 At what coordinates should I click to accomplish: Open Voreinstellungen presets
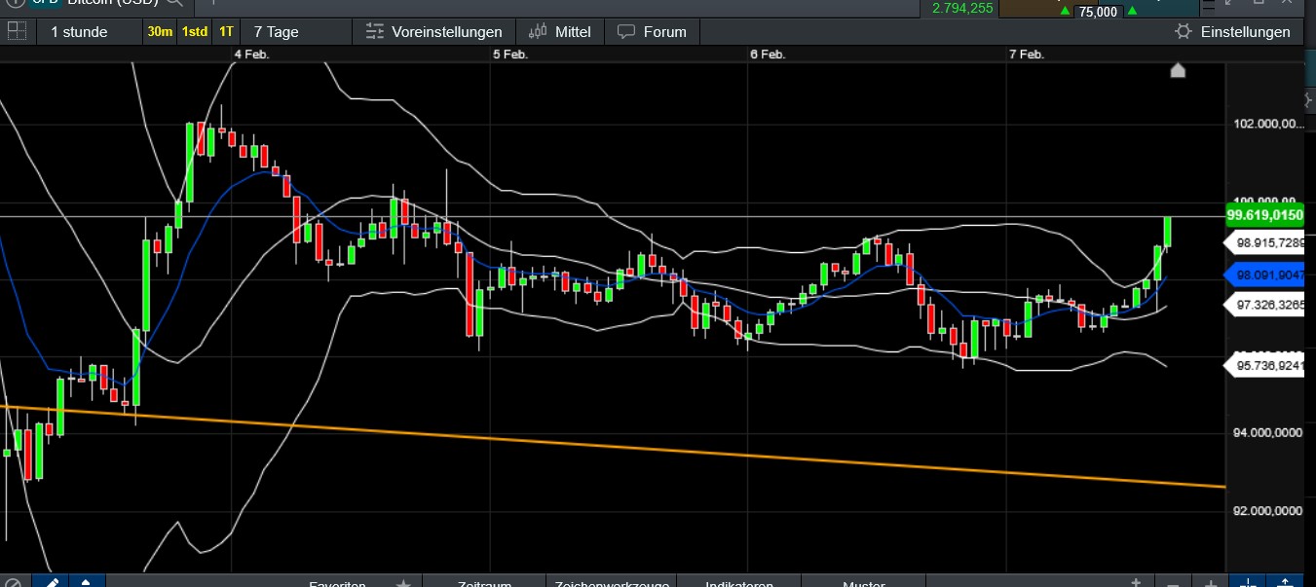tap(434, 31)
